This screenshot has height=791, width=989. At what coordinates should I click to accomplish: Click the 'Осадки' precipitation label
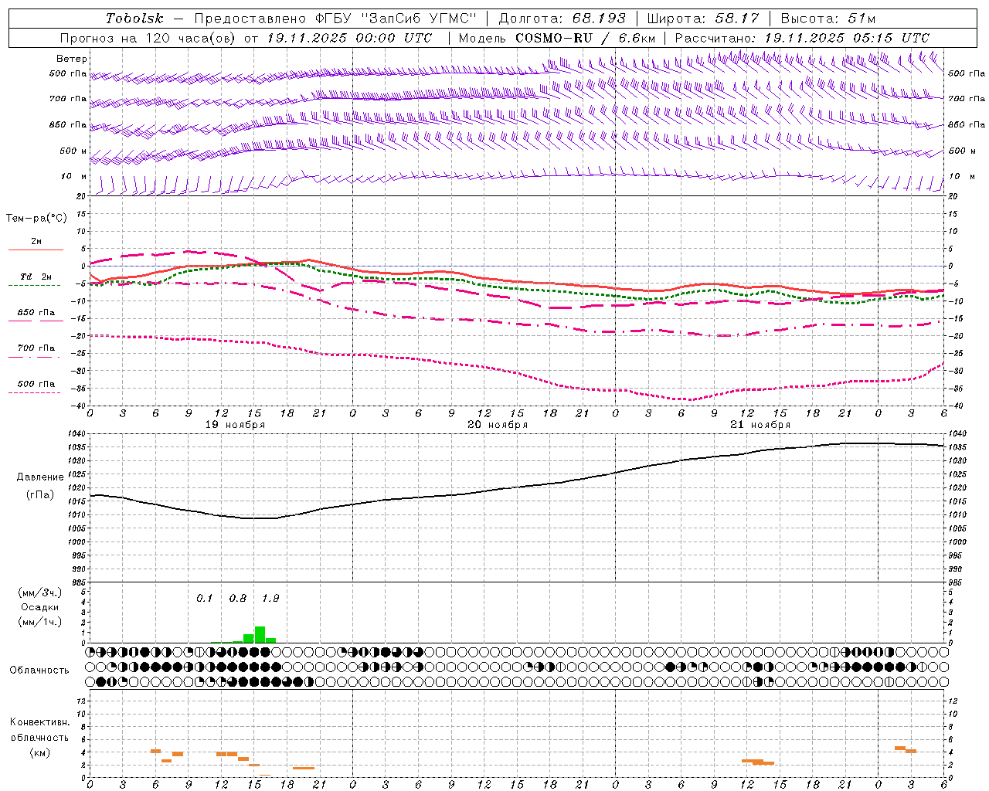[x=39, y=607]
